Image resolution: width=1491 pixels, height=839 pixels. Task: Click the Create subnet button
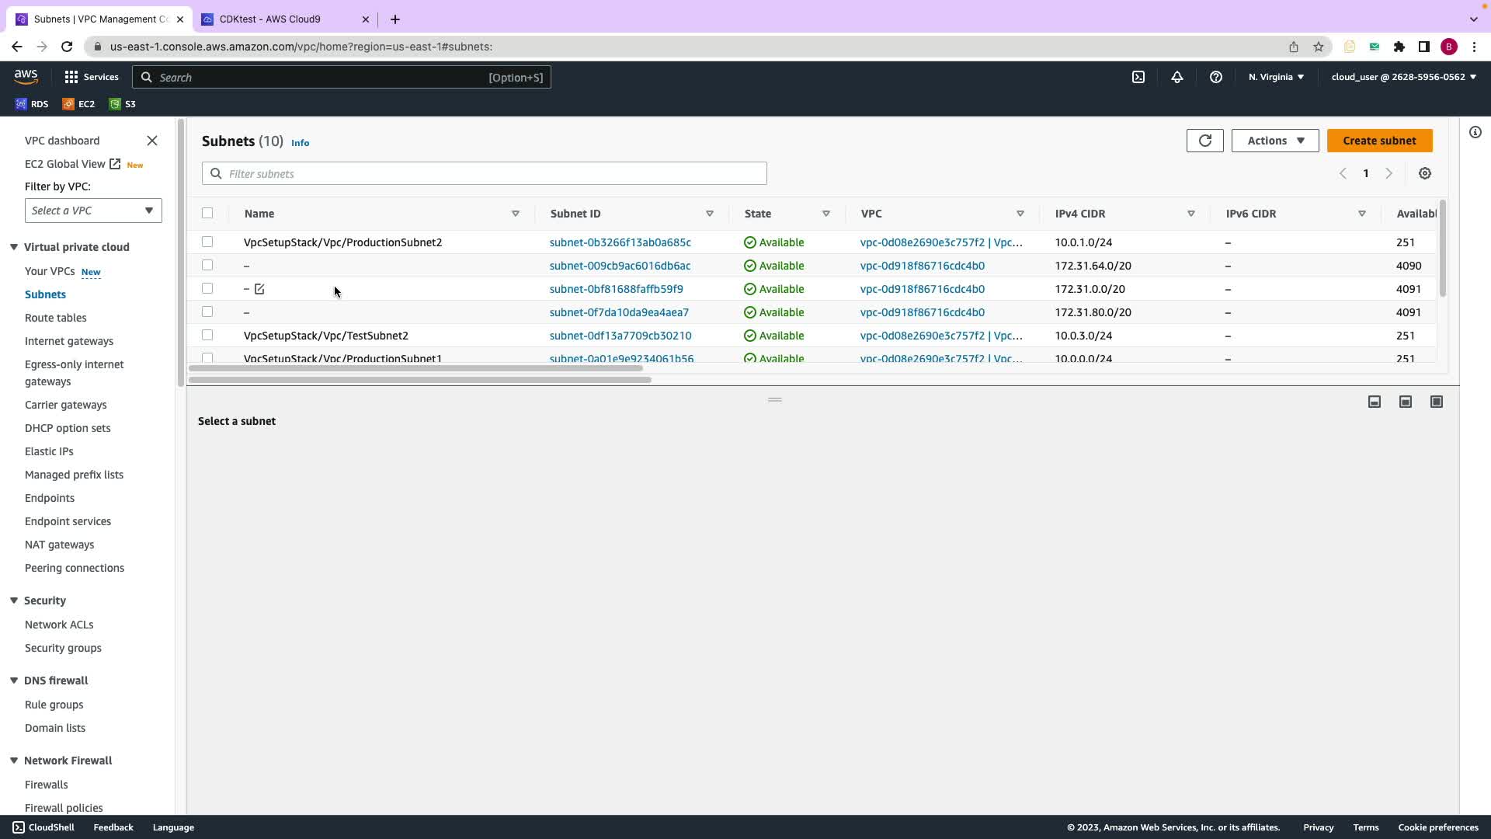[x=1379, y=141]
